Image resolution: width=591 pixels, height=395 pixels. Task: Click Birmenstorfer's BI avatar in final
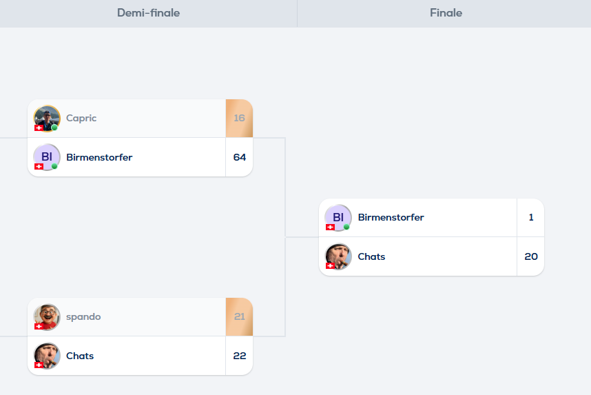[338, 218]
